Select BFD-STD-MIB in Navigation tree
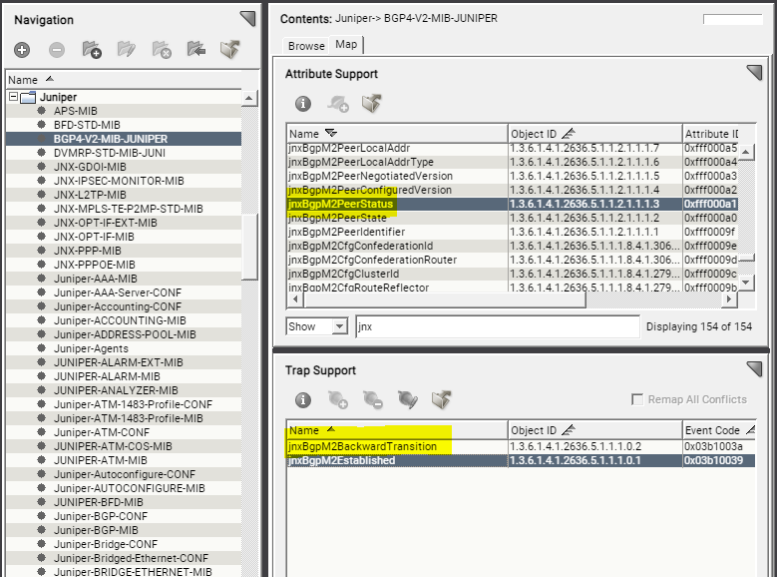The width and height of the screenshot is (777, 577). [x=87, y=125]
